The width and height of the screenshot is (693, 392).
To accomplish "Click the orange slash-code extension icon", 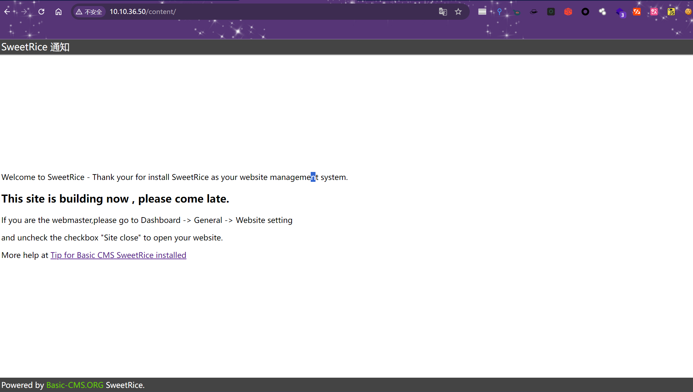I will click(x=637, y=12).
